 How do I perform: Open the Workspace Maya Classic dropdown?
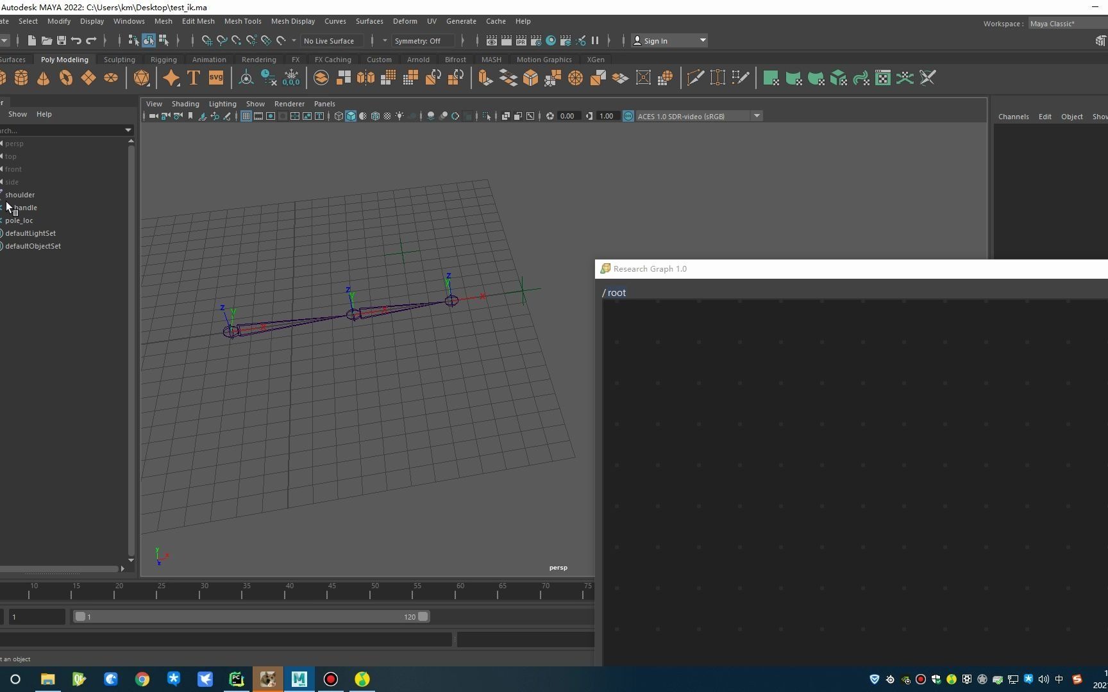1068,24
